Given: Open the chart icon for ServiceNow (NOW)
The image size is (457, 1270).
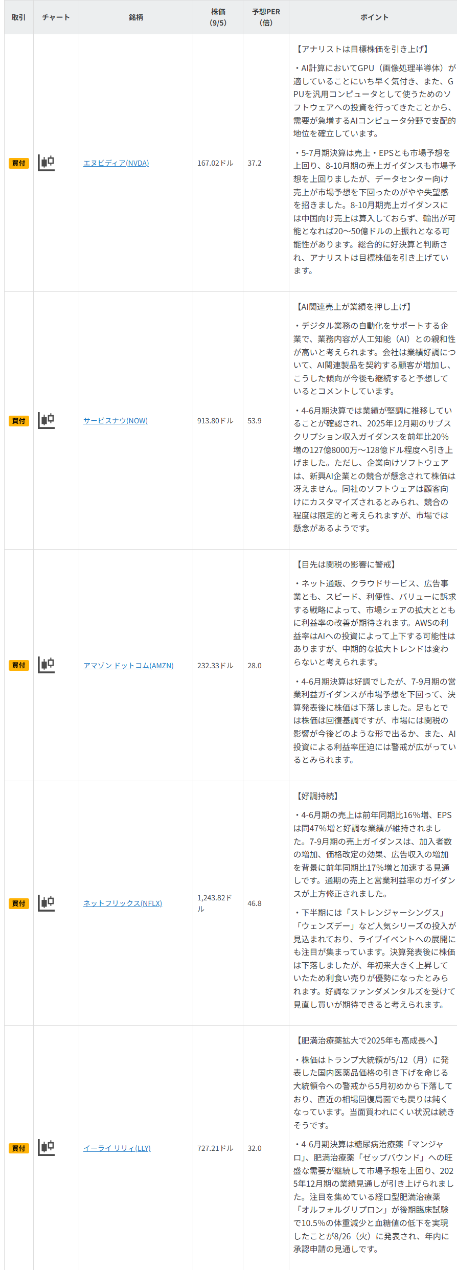Looking at the screenshot, I should 46,421.
